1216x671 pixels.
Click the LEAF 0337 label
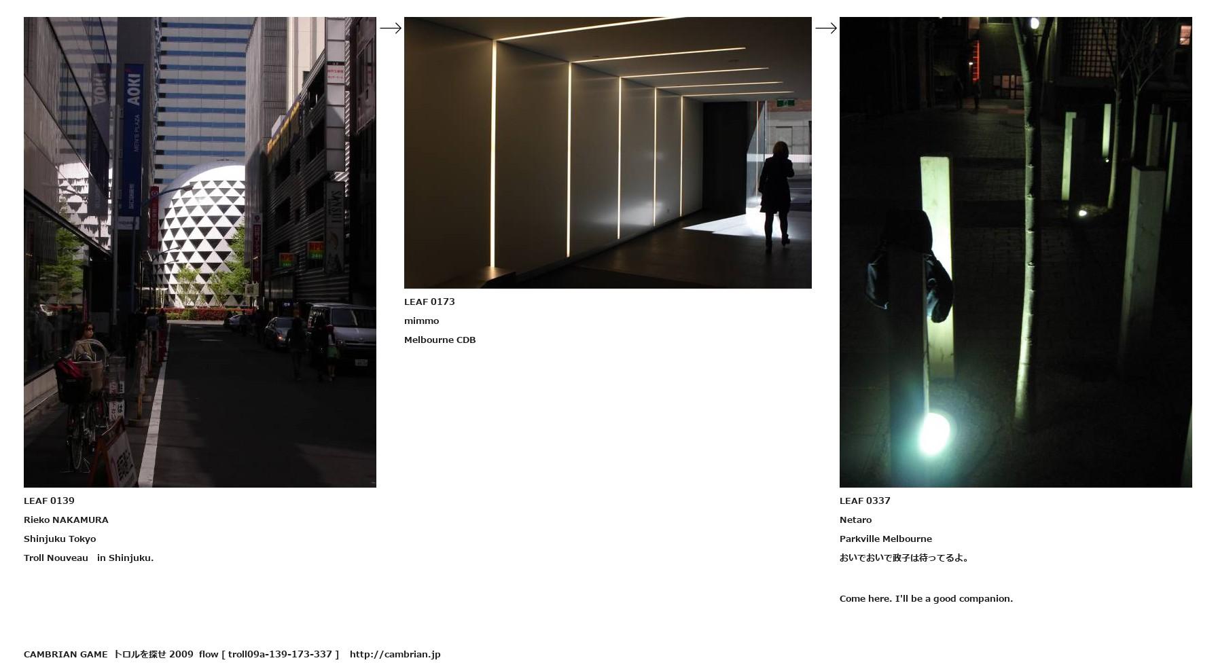click(865, 501)
